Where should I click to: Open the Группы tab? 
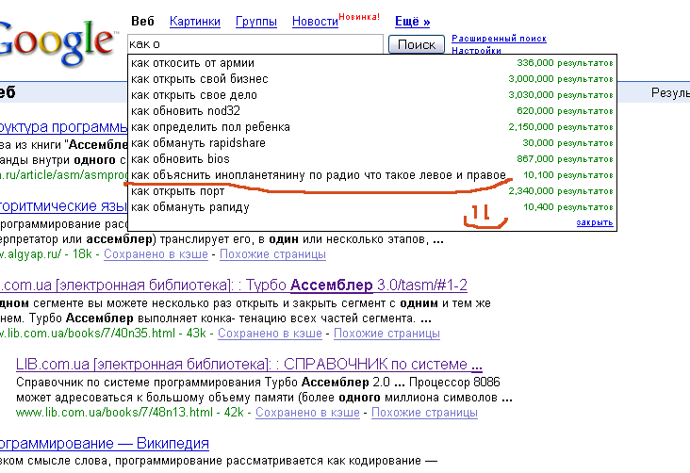click(x=256, y=21)
